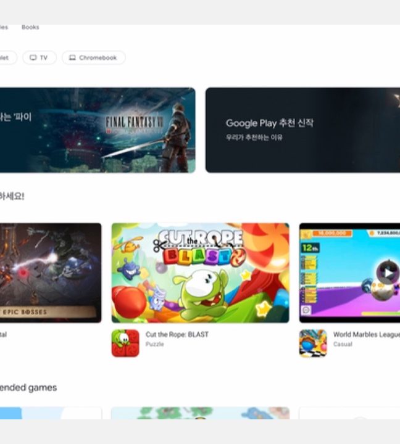
Task: Click the Casual category label
Action: point(343,344)
